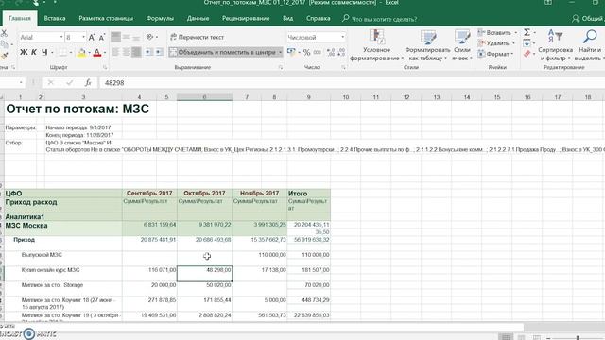The height and width of the screenshot is (340, 605).
Task: Toggle bold with the Ж button
Action: [x=24, y=52]
